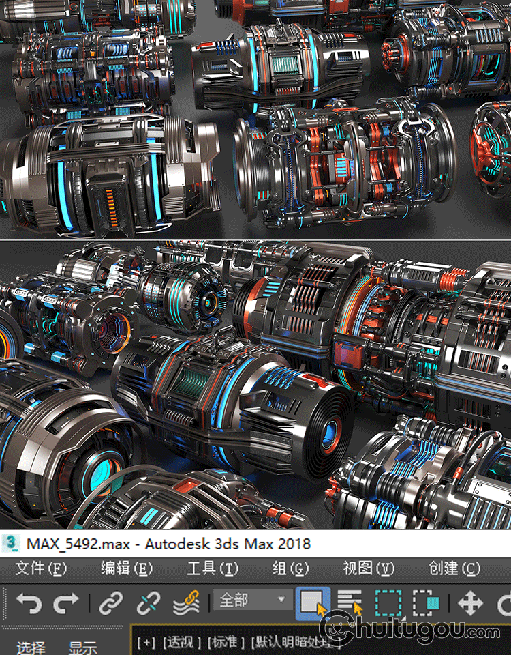
Task: Open the 编辑(E) menu
Action: pos(127,568)
